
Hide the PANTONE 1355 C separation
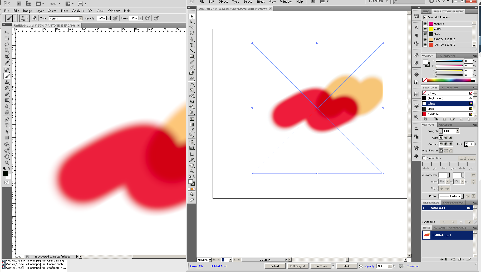[425, 39]
